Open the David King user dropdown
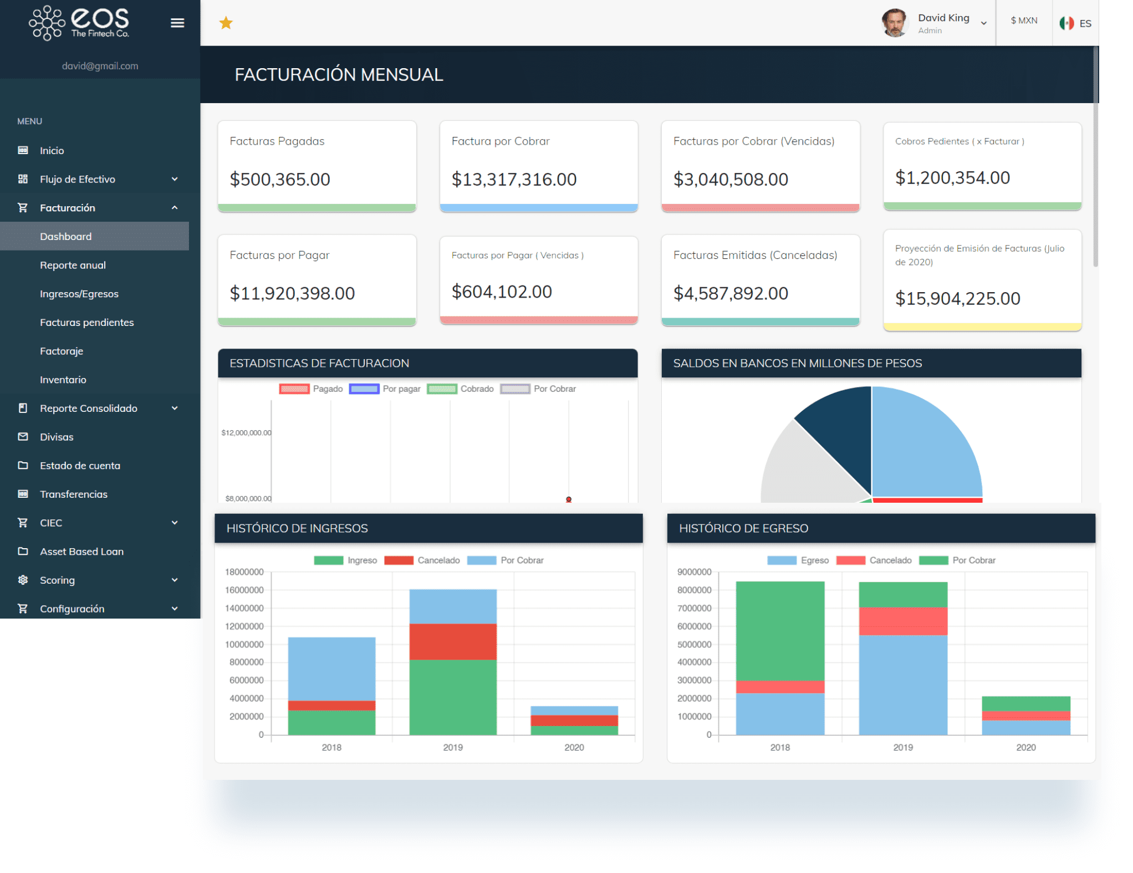 coord(983,23)
